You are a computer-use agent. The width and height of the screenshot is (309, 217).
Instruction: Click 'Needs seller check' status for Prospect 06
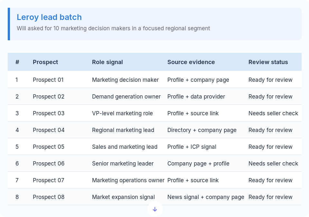point(273,164)
